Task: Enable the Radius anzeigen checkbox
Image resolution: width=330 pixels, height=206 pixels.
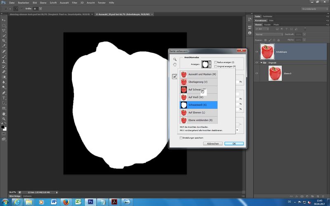Action: click(215, 62)
